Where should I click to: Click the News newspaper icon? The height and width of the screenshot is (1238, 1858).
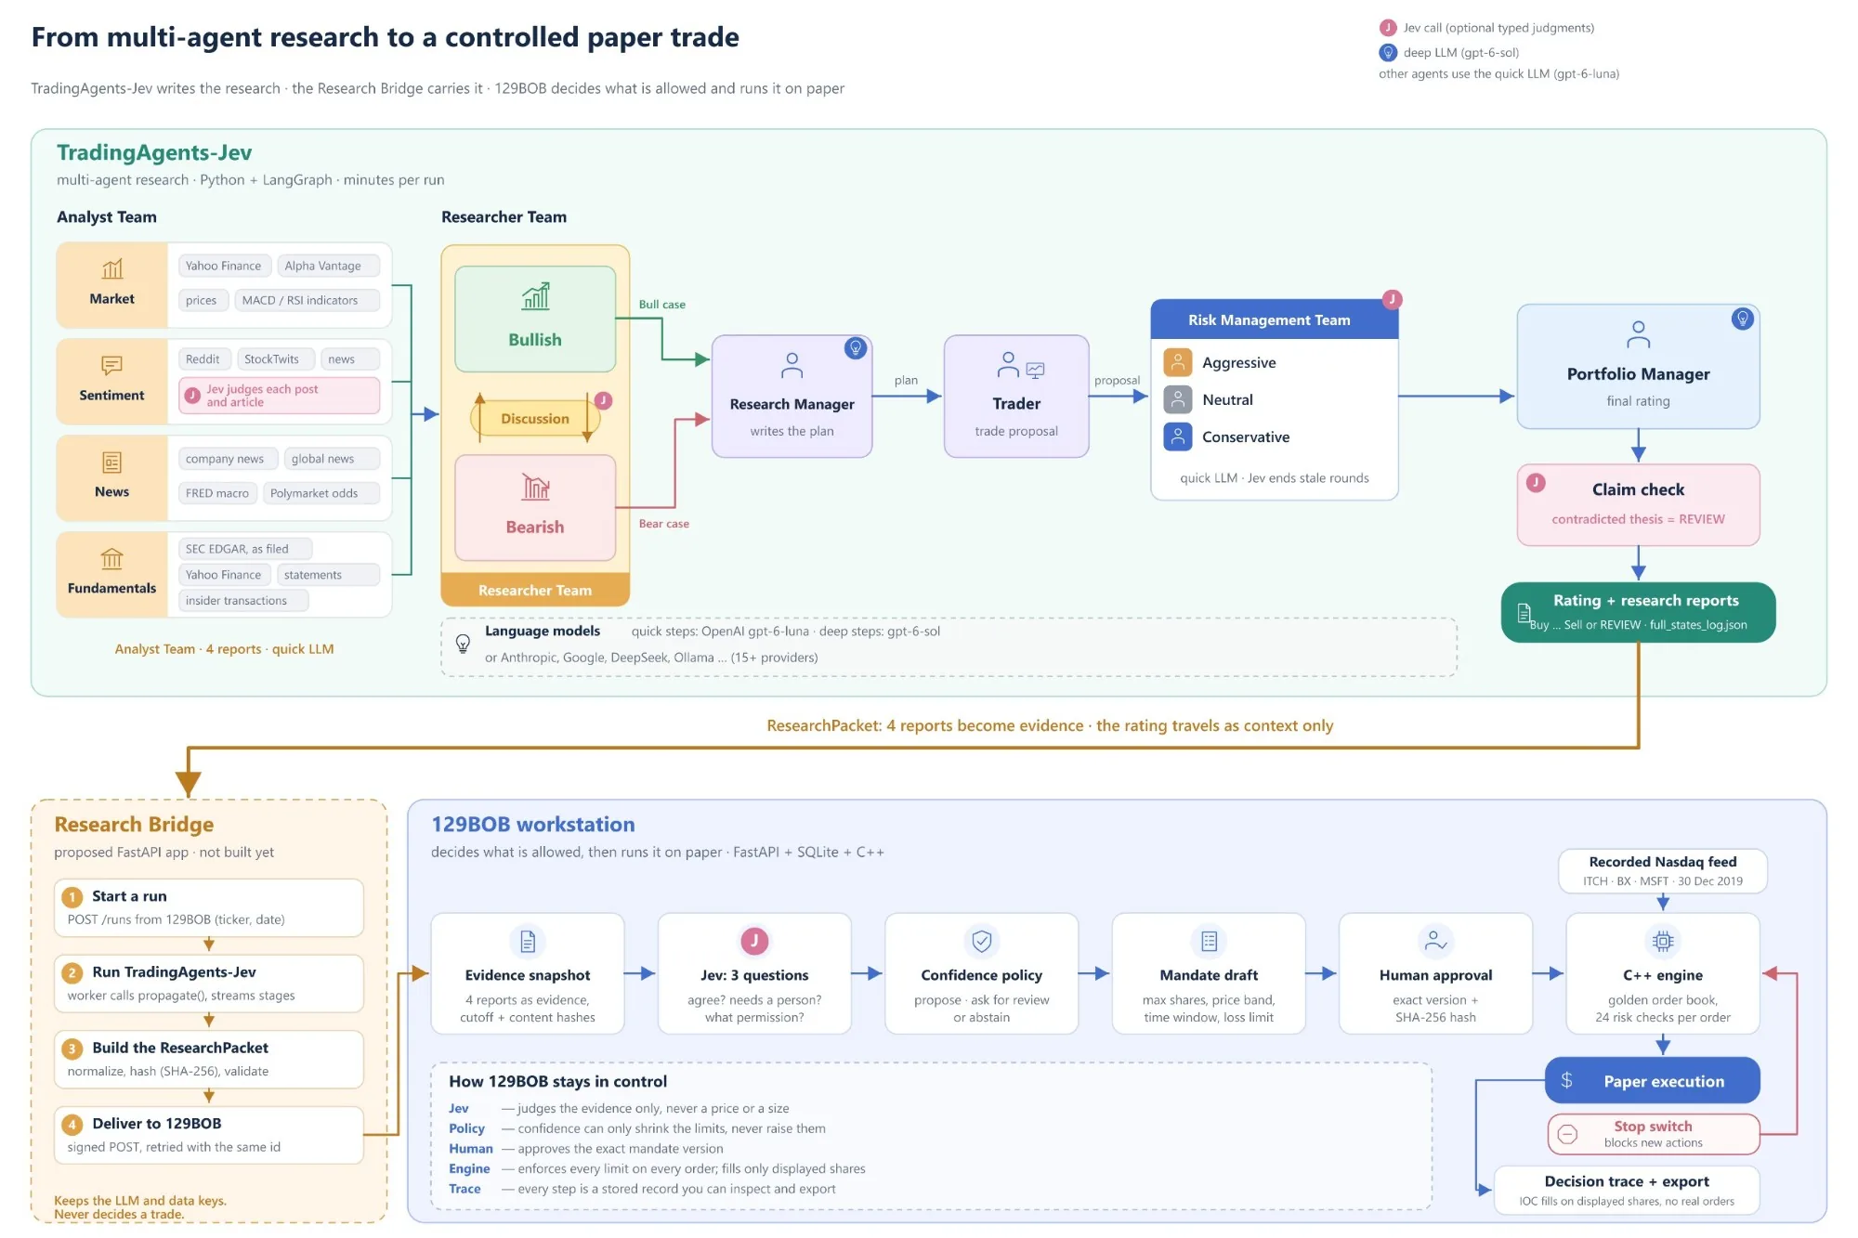(x=112, y=463)
